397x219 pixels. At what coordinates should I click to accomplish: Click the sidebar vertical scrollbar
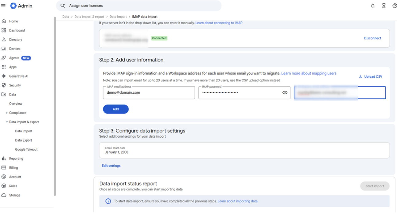click(55, 106)
